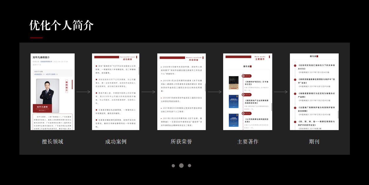Image resolution: width=369 pixels, height=185 pixels.
Task: Click numbered circle 1 in the journal list
Action: [x=295, y=65]
